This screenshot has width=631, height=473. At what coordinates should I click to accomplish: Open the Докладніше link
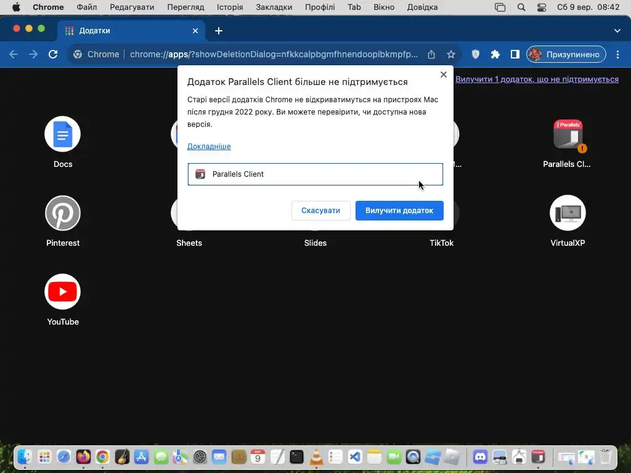(209, 147)
